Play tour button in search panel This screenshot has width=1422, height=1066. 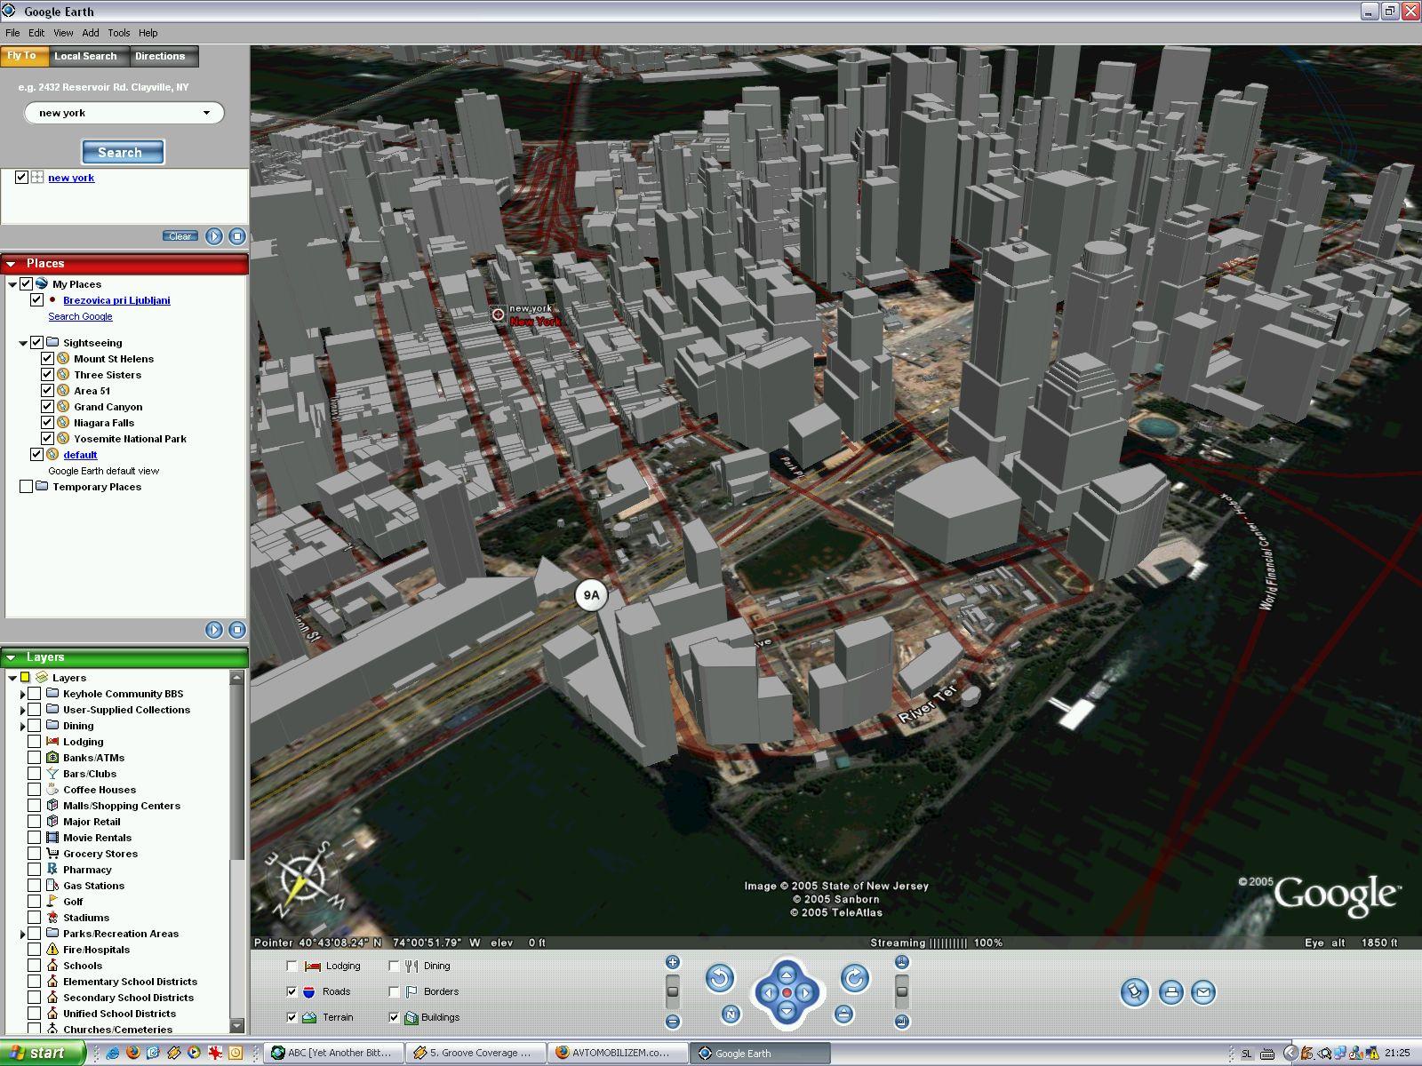click(x=214, y=236)
